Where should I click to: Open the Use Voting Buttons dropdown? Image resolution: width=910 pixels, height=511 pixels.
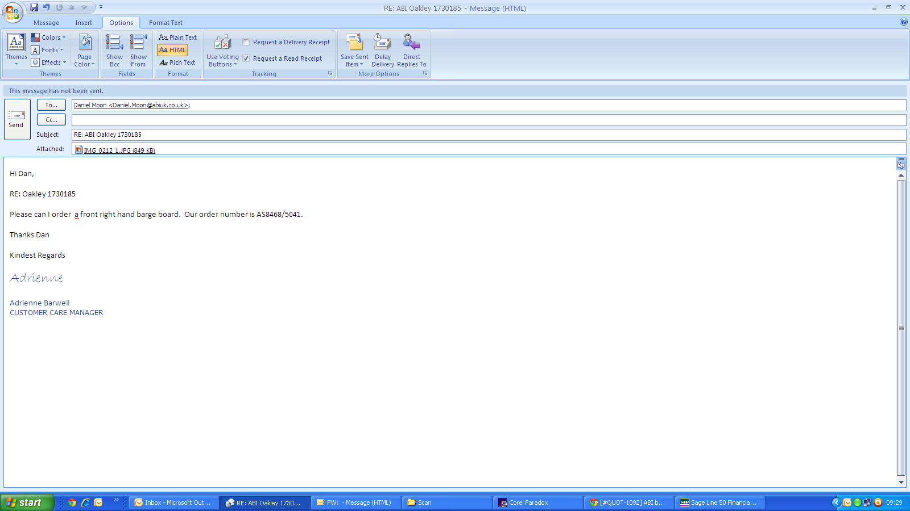coord(222,50)
